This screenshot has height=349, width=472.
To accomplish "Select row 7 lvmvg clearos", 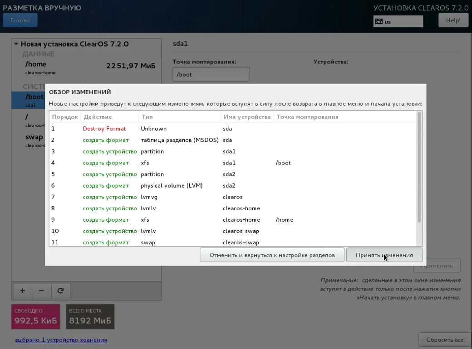I will click(x=233, y=197).
